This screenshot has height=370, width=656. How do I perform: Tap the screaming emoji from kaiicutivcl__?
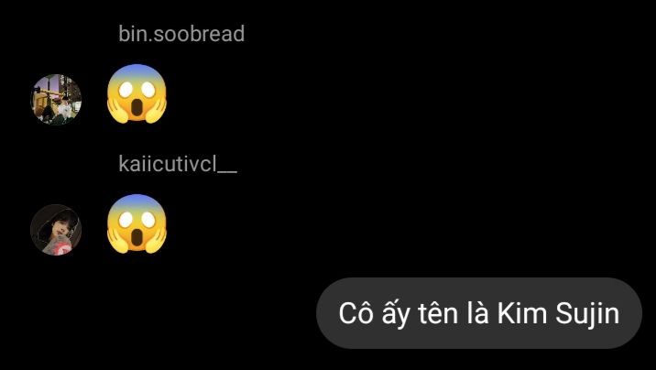137,223
